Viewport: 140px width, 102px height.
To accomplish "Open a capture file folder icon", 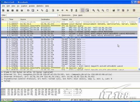I will tap(28, 10).
